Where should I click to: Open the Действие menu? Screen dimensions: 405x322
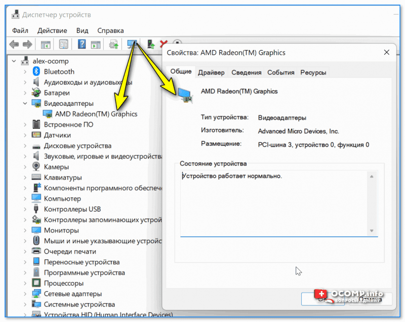pos(52,30)
